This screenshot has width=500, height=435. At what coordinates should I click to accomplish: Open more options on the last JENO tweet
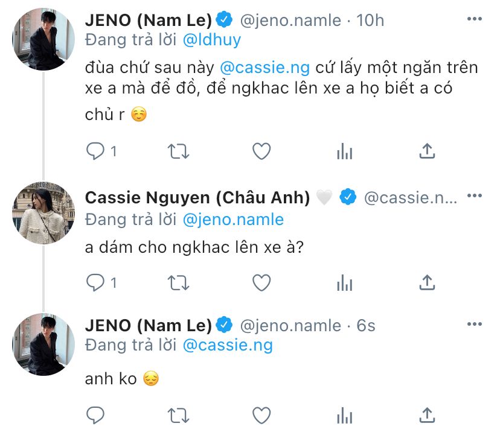[x=475, y=326]
